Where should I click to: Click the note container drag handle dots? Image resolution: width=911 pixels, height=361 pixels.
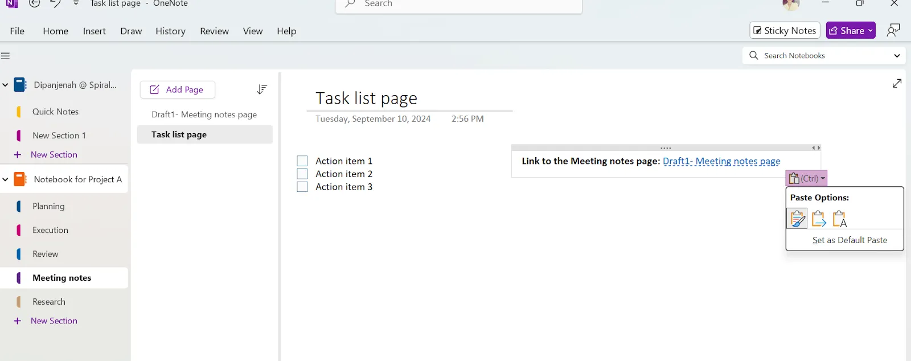666,148
